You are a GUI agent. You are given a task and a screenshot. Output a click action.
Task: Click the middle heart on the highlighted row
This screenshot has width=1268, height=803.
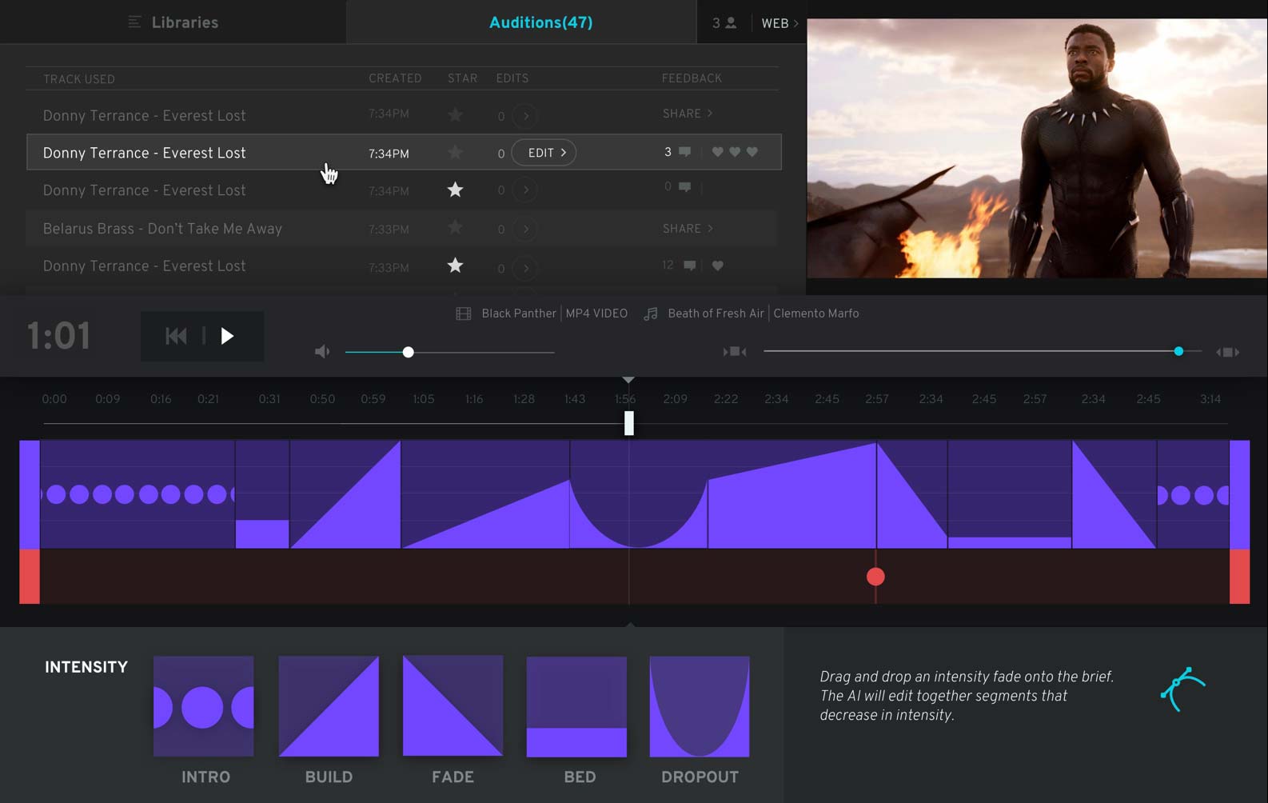point(735,152)
